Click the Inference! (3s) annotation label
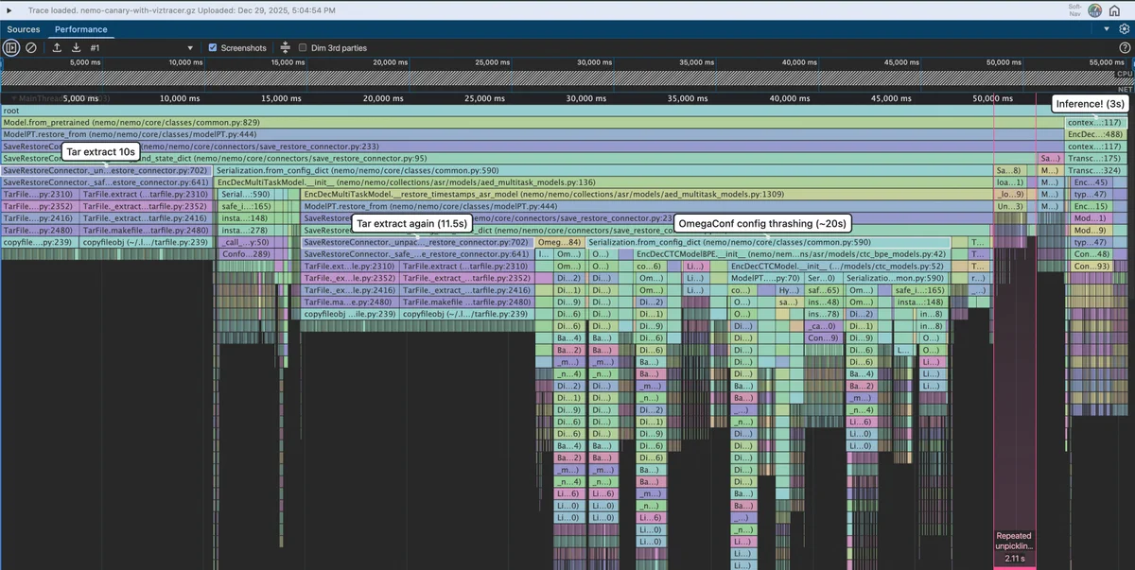1135x570 pixels. pos(1091,103)
